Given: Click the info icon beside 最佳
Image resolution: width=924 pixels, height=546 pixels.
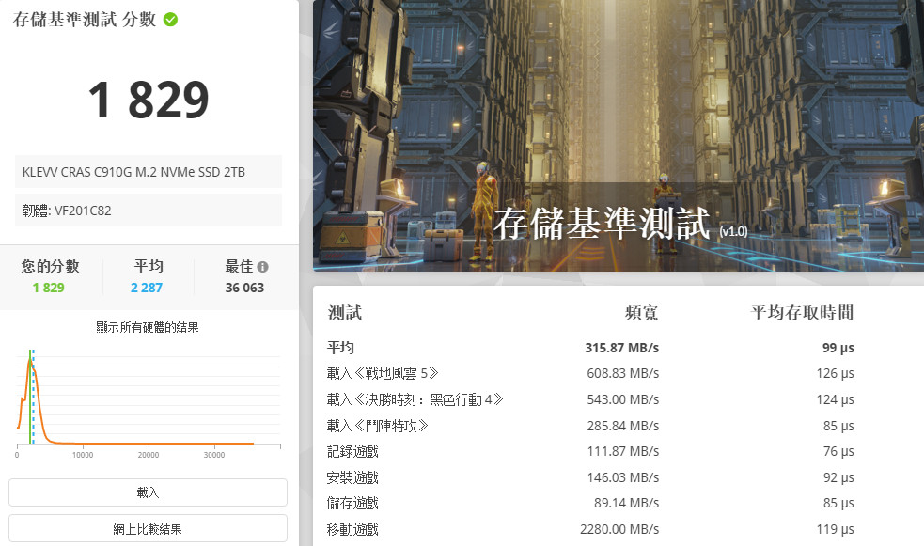Looking at the screenshot, I should click(263, 267).
